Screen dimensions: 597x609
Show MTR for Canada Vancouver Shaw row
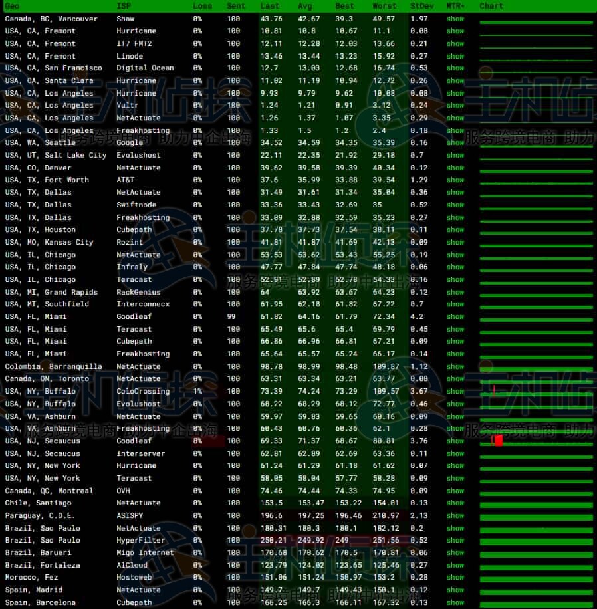click(455, 19)
